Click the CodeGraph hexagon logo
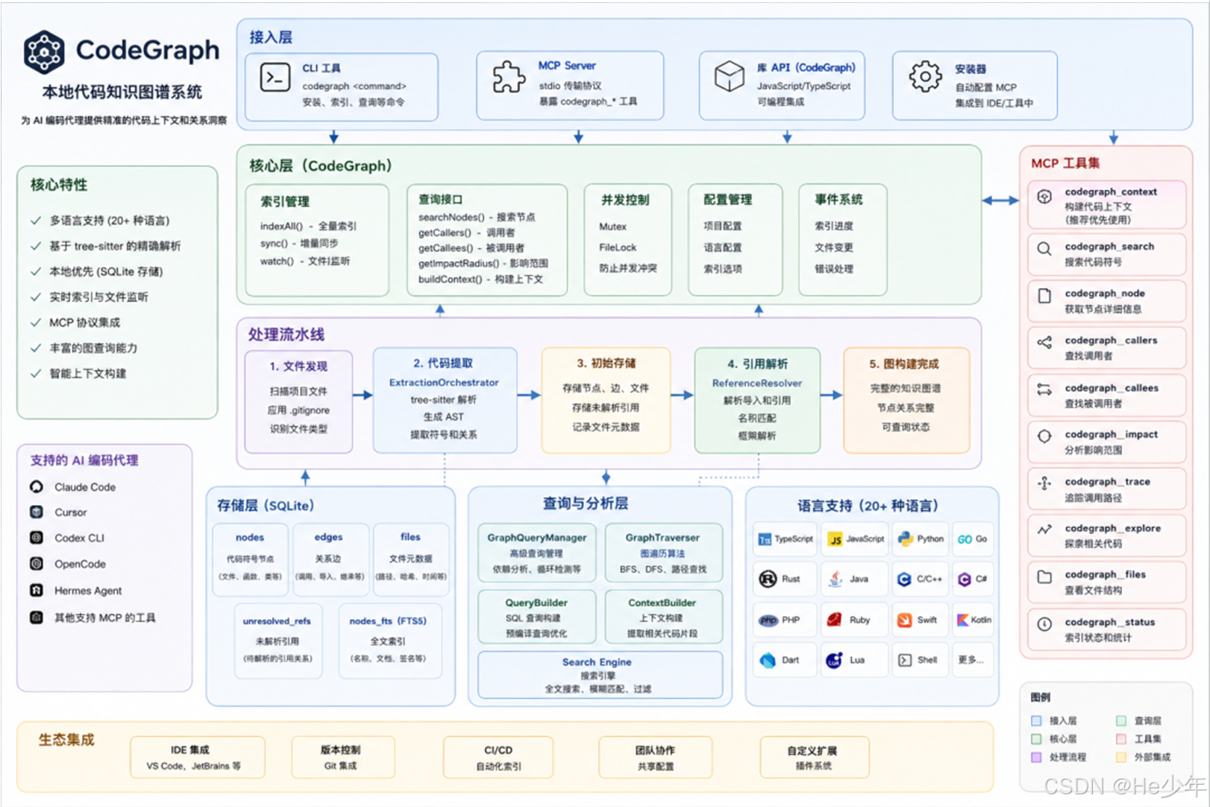The image size is (1210, 807). tap(44, 52)
